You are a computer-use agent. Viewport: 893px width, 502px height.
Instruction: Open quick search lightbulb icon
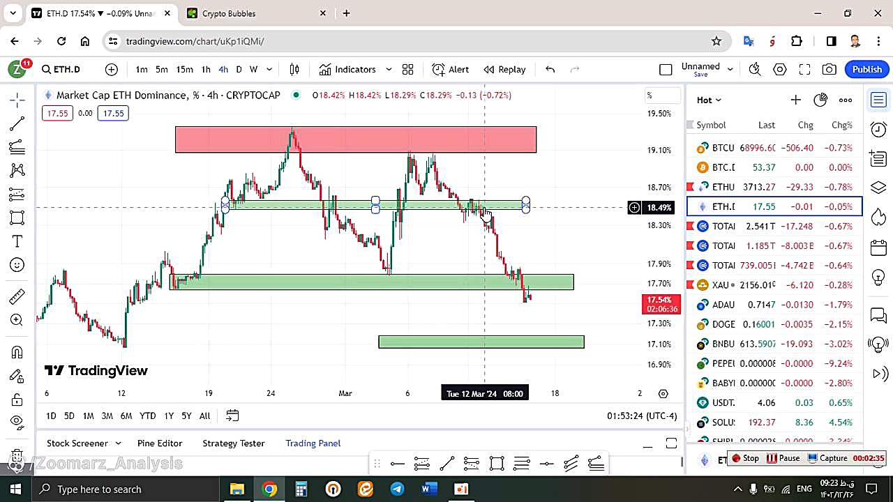(754, 69)
